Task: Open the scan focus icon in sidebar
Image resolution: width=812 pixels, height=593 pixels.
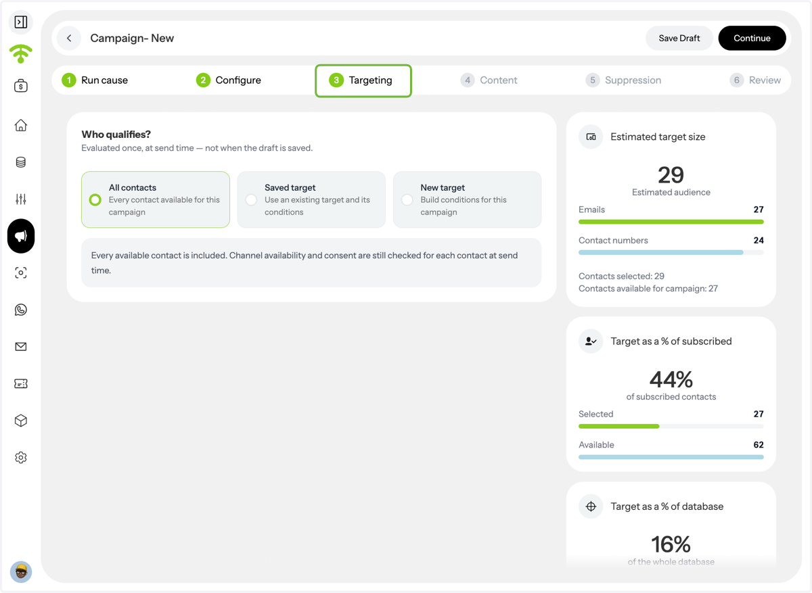Action: pyautogui.click(x=21, y=272)
